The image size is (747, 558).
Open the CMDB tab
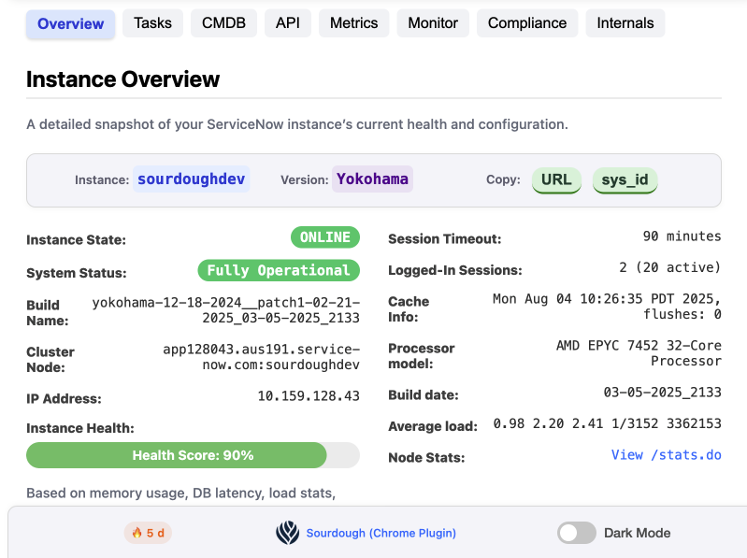[x=223, y=23]
